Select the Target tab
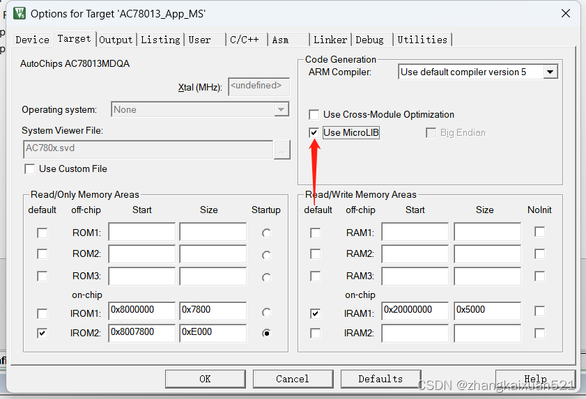 point(74,39)
